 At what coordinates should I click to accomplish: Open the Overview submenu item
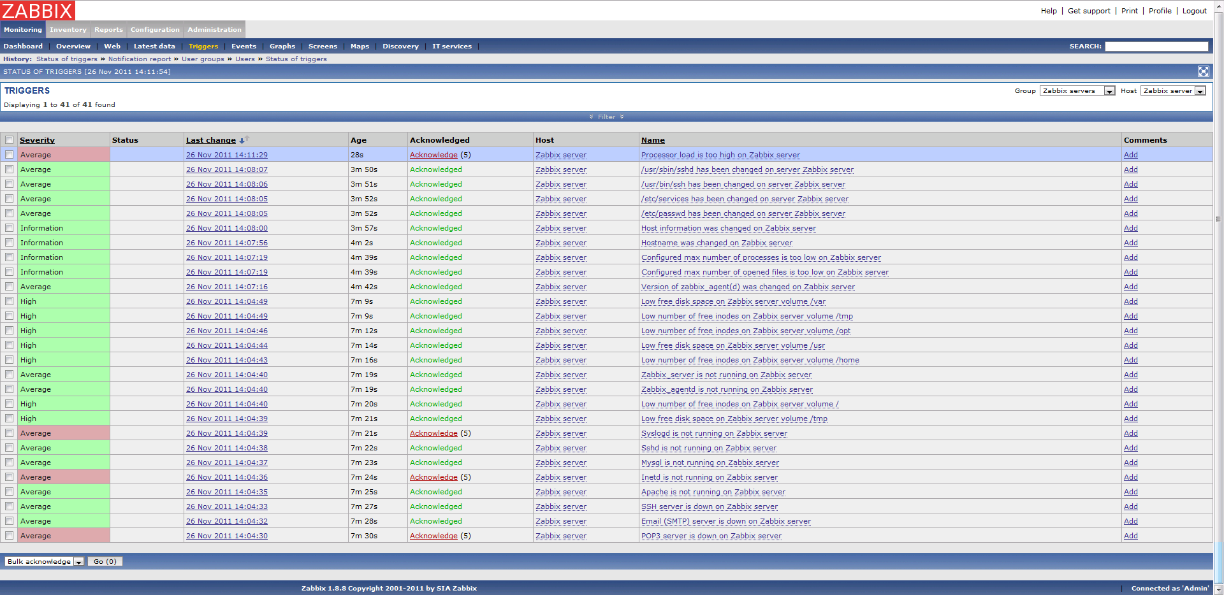[73, 47]
